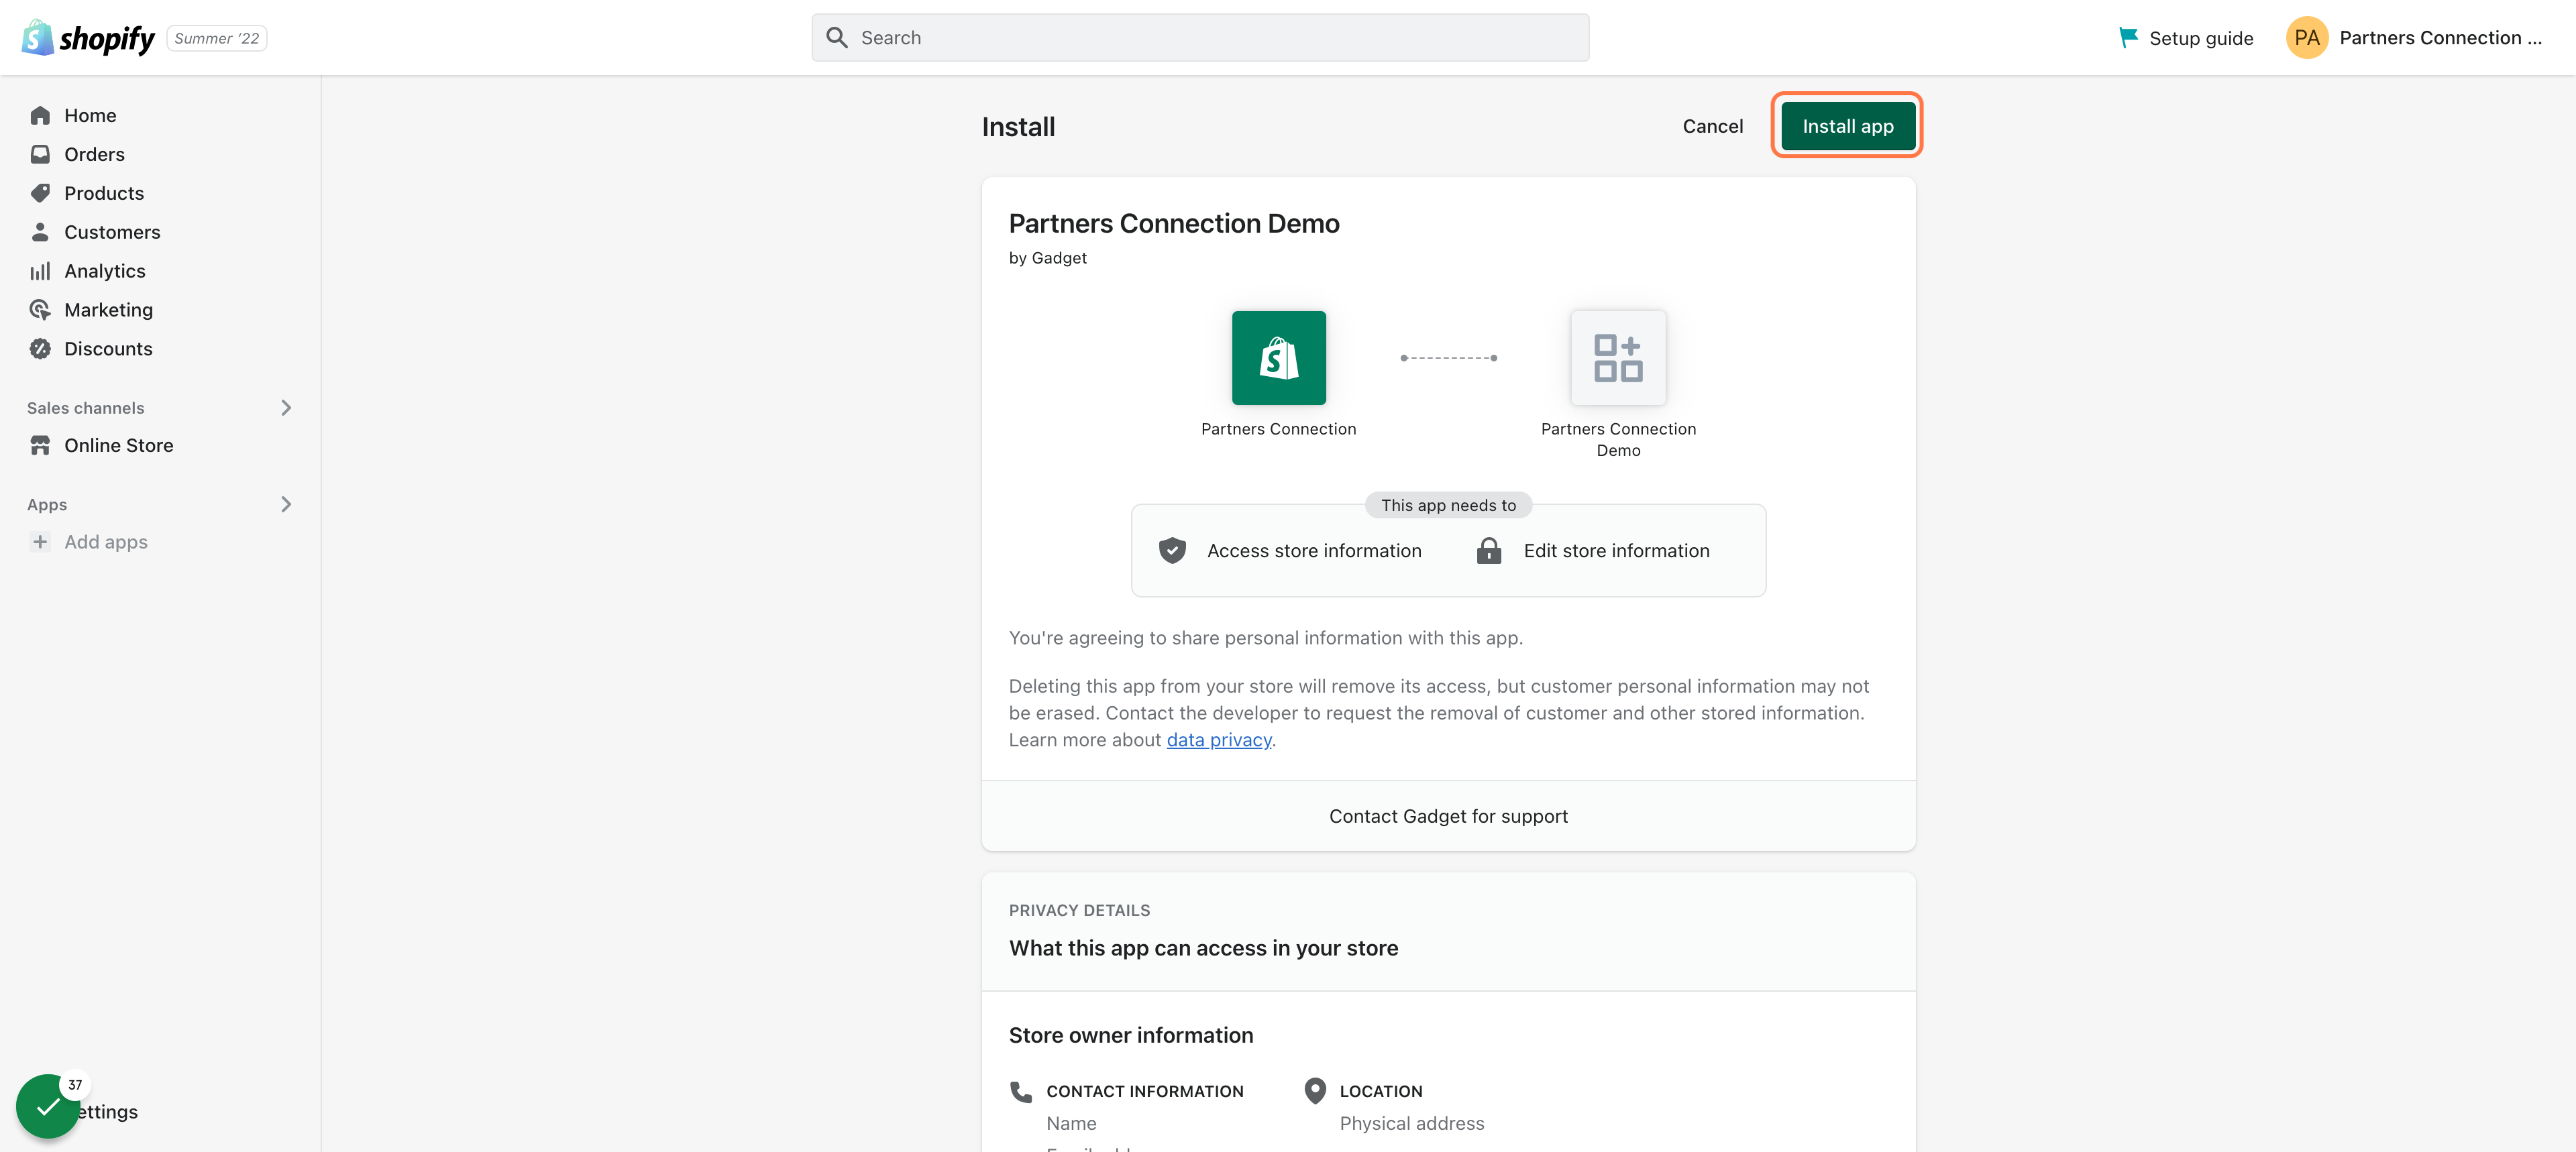The image size is (2576, 1152).
Task: Open Products in the sidebar
Action: pyautogui.click(x=104, y=193)
